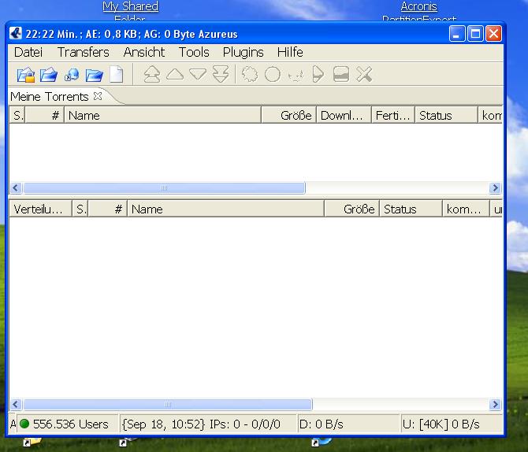Click the remove X toolbar icon
The image size is (528, 452).
(364, 74)
